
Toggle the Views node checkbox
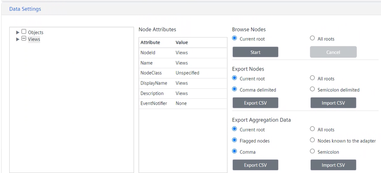pyautogui.click(x=24, y=39)
